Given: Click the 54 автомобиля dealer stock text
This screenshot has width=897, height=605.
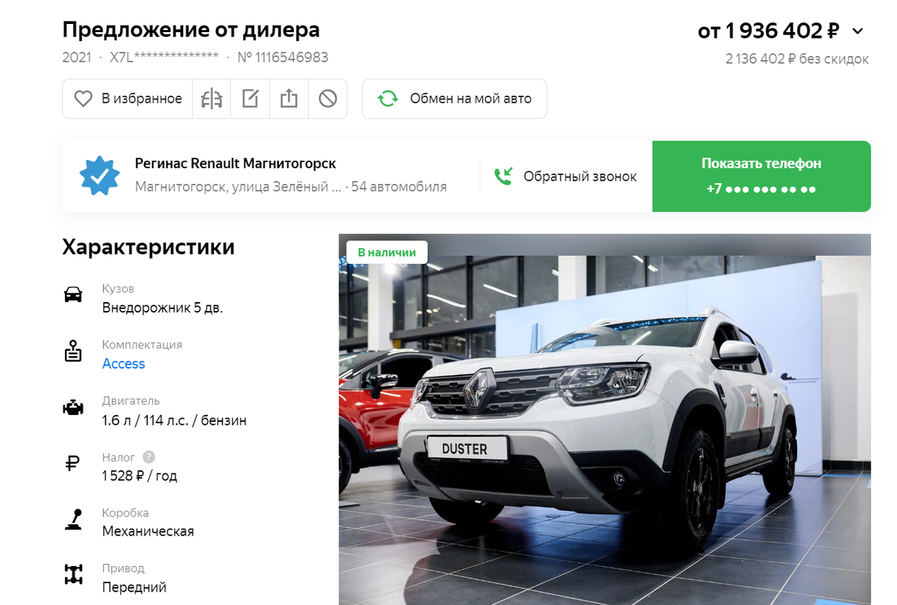Looking at the screenshot, I should 399,187.
